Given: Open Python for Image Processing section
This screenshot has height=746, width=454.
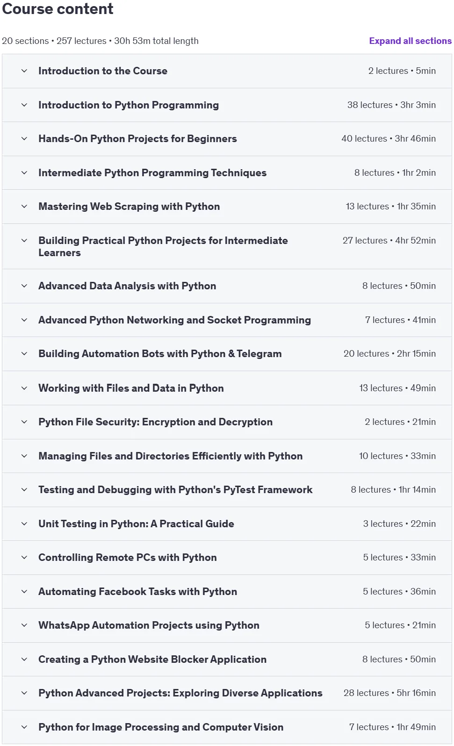Looking at the screenshot, I should coord(227,727).
